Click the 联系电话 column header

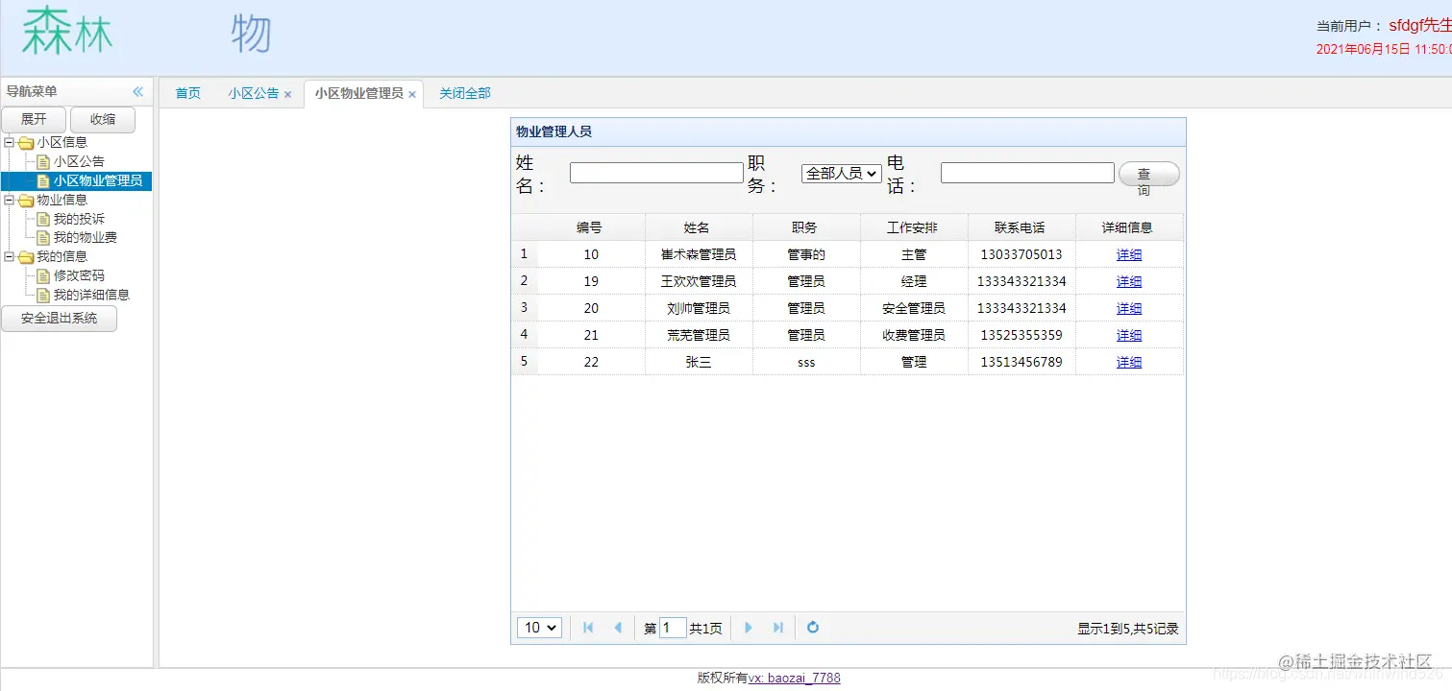coord(1021,227)
